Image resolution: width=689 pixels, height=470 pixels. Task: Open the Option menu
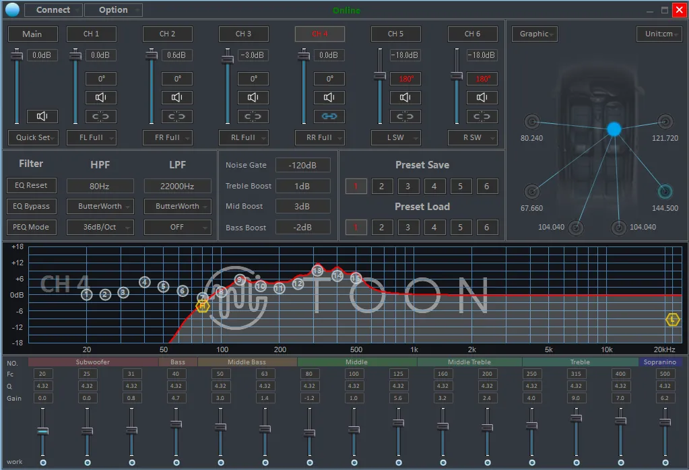[113, 10]
